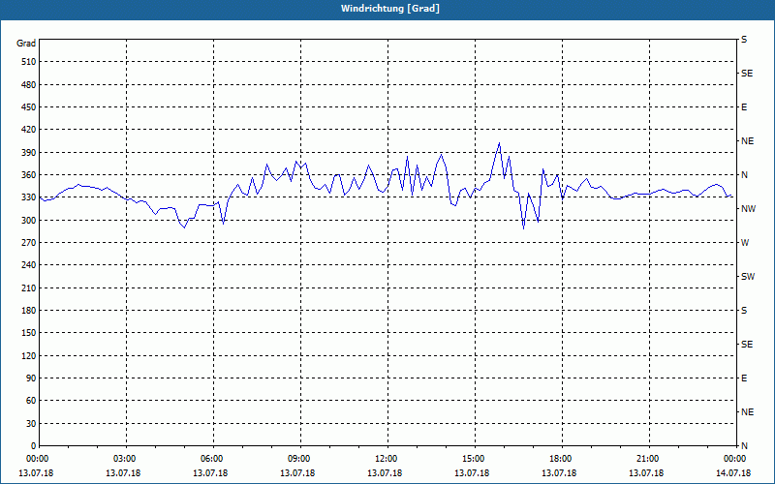775x484 pixels.
Task: Select the 13.07.18 date under 09:00
Action: pyautogui.click(x=297, y=473)
